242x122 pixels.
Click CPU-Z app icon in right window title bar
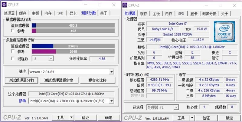pyautogui.click(x=125, y=5)
